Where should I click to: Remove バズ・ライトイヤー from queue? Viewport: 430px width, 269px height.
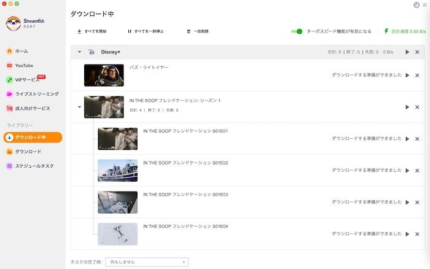(417, 75)
